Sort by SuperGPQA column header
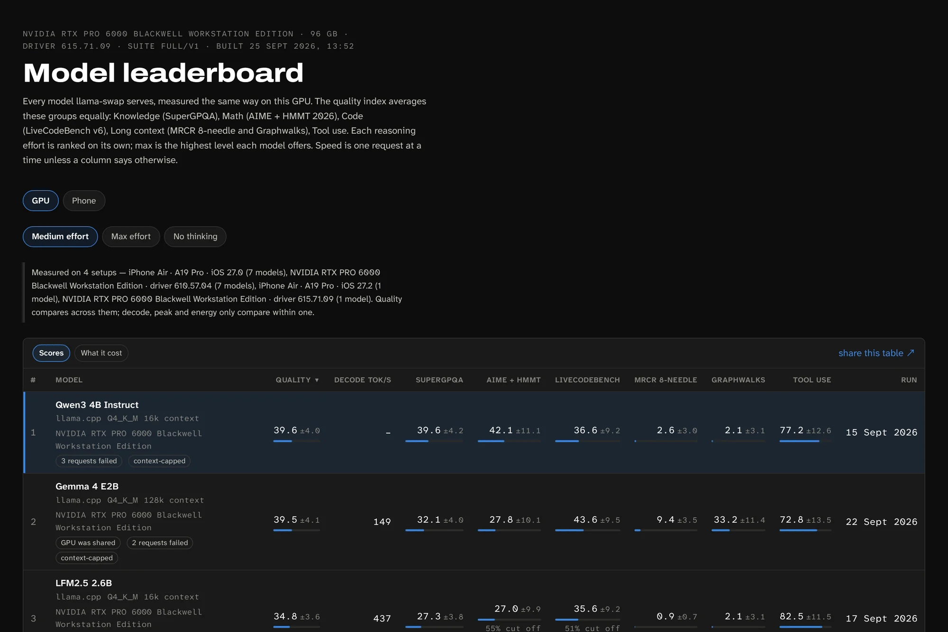The image size is (948, 632). point(439,380)
